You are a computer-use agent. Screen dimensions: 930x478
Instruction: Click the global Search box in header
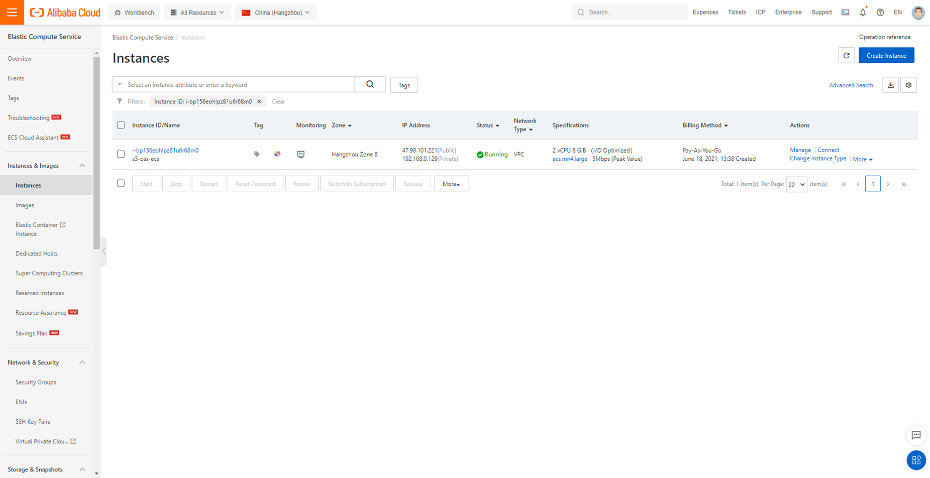[630, 12]
